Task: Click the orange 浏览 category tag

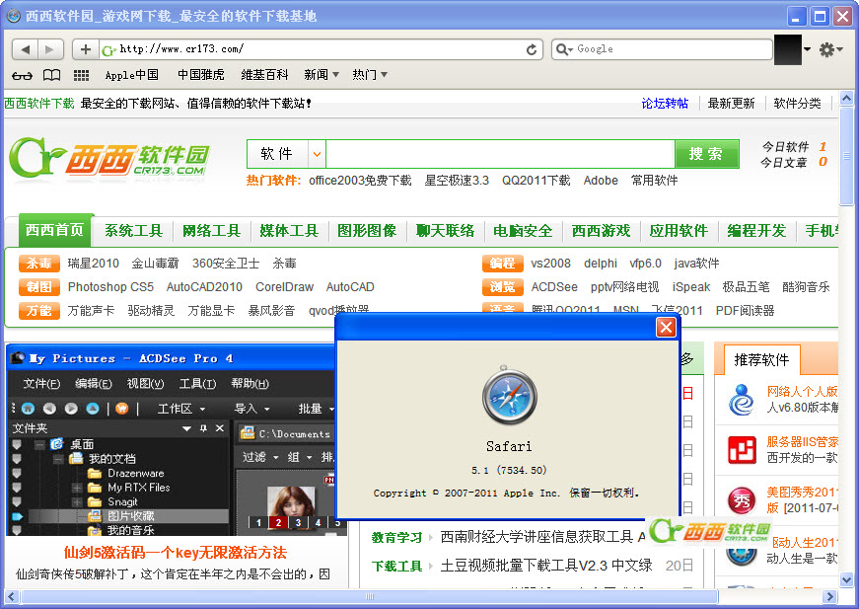Action: [x=502, y=286]
